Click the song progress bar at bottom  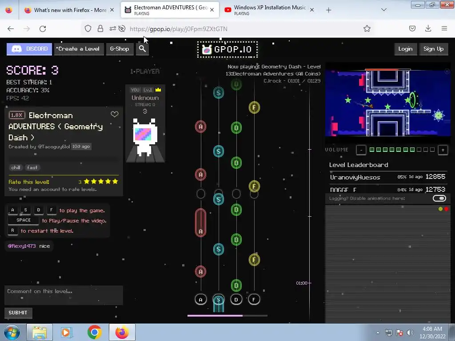(x=227, y=316)
